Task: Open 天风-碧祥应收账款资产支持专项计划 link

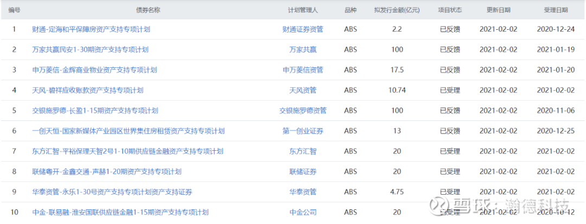Action: (x=88, y=90)
